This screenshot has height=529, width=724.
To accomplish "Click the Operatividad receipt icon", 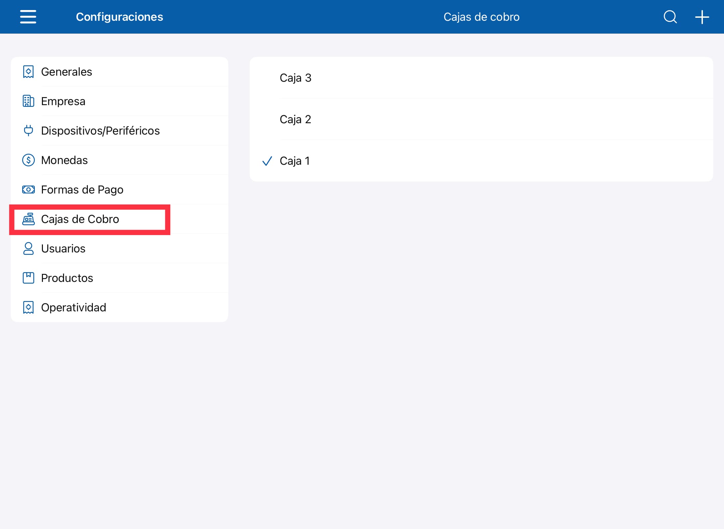I will click(x=28, y=307).
